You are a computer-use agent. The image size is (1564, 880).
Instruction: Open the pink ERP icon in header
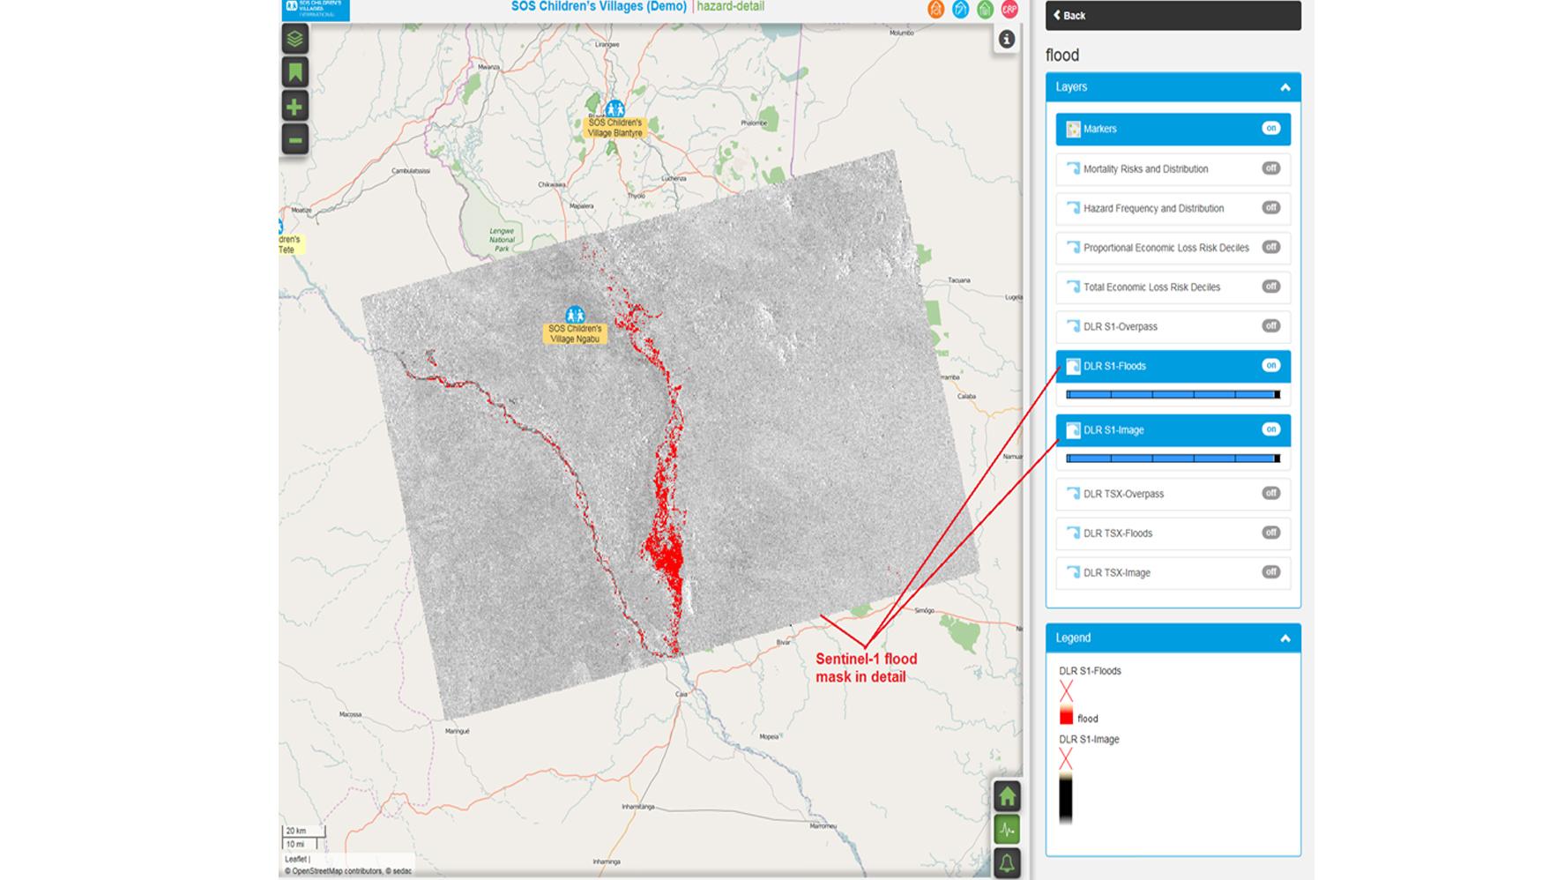1009,9
